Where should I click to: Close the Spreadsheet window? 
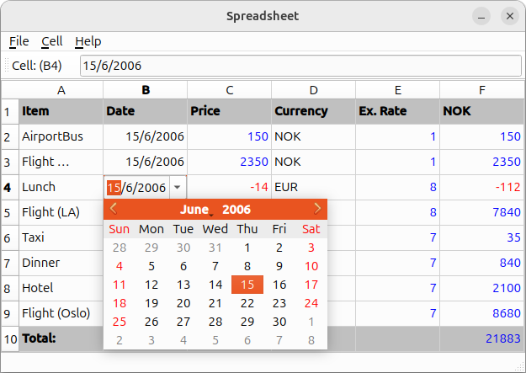(x=507, y=16)
